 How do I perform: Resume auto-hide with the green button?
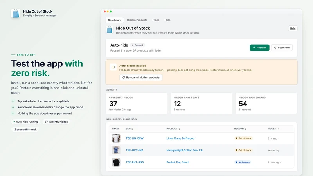coord(259,48)
